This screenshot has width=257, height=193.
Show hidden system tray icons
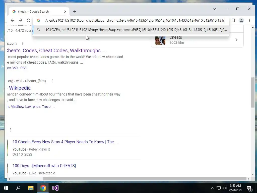(x=212, y=188)
